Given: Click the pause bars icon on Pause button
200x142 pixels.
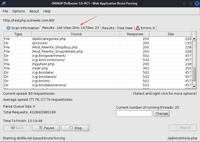Looking at the screenshot, I should (x=41, y=128).
